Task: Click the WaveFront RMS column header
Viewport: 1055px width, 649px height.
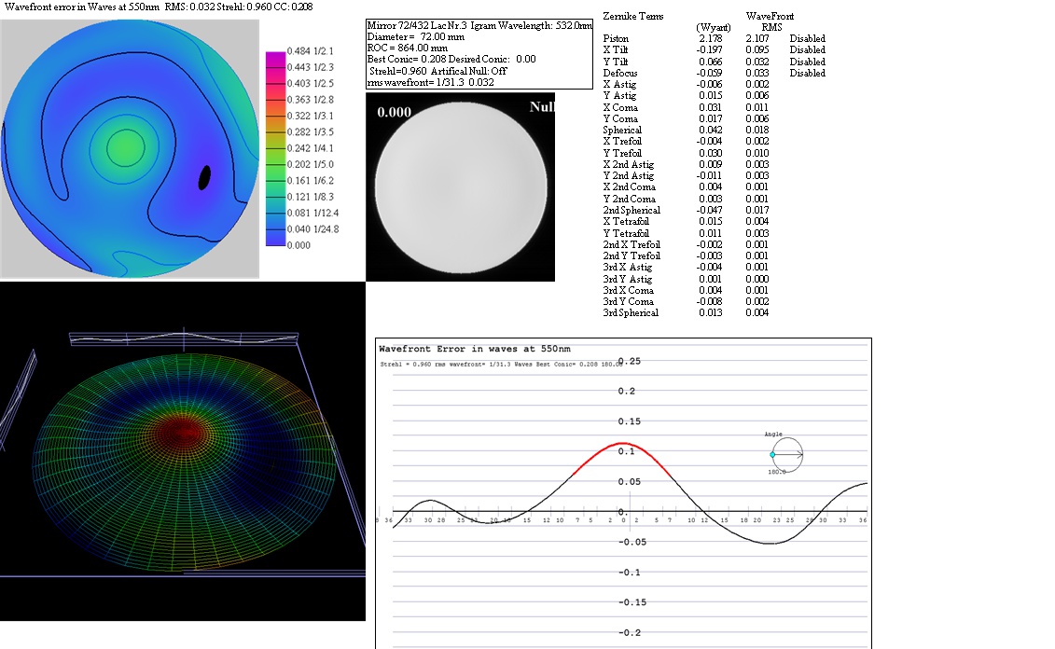Action: [x=770, y=21]
